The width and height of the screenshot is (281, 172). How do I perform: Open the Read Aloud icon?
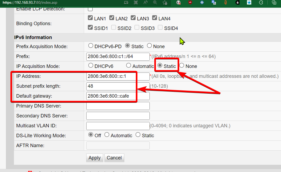pos(146,3)
